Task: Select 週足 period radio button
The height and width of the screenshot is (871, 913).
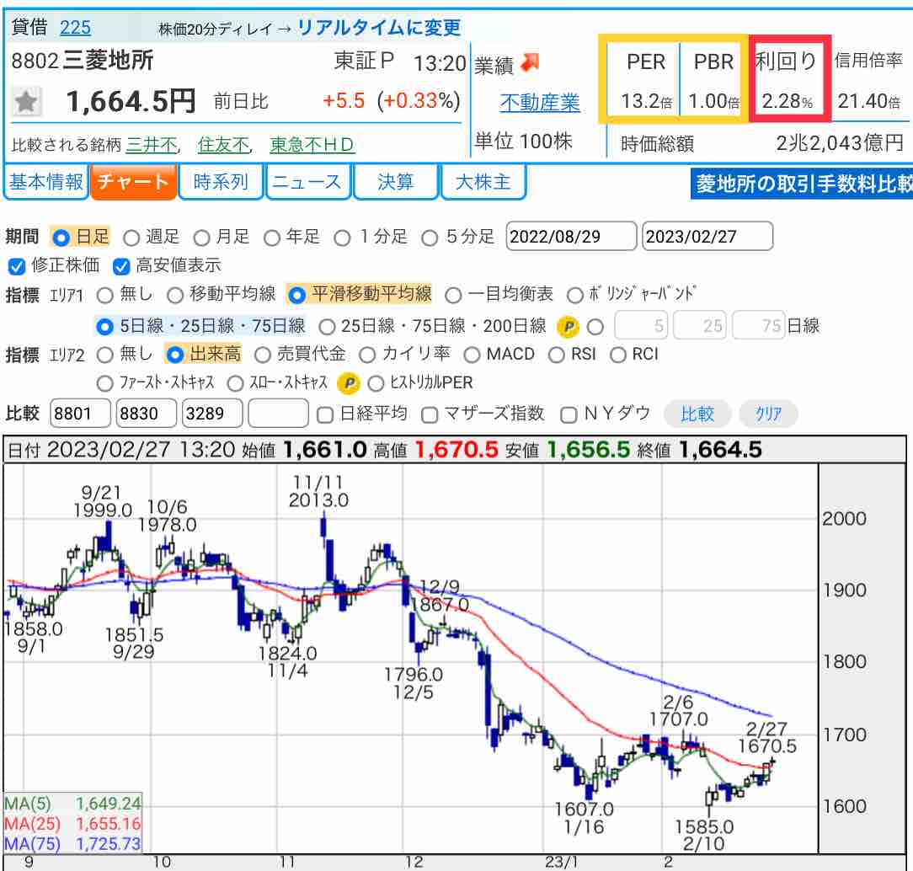Action: tap(131, 238)
